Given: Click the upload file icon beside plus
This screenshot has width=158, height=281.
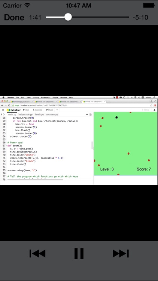Looking at the screenshot, I should point(91,115).
